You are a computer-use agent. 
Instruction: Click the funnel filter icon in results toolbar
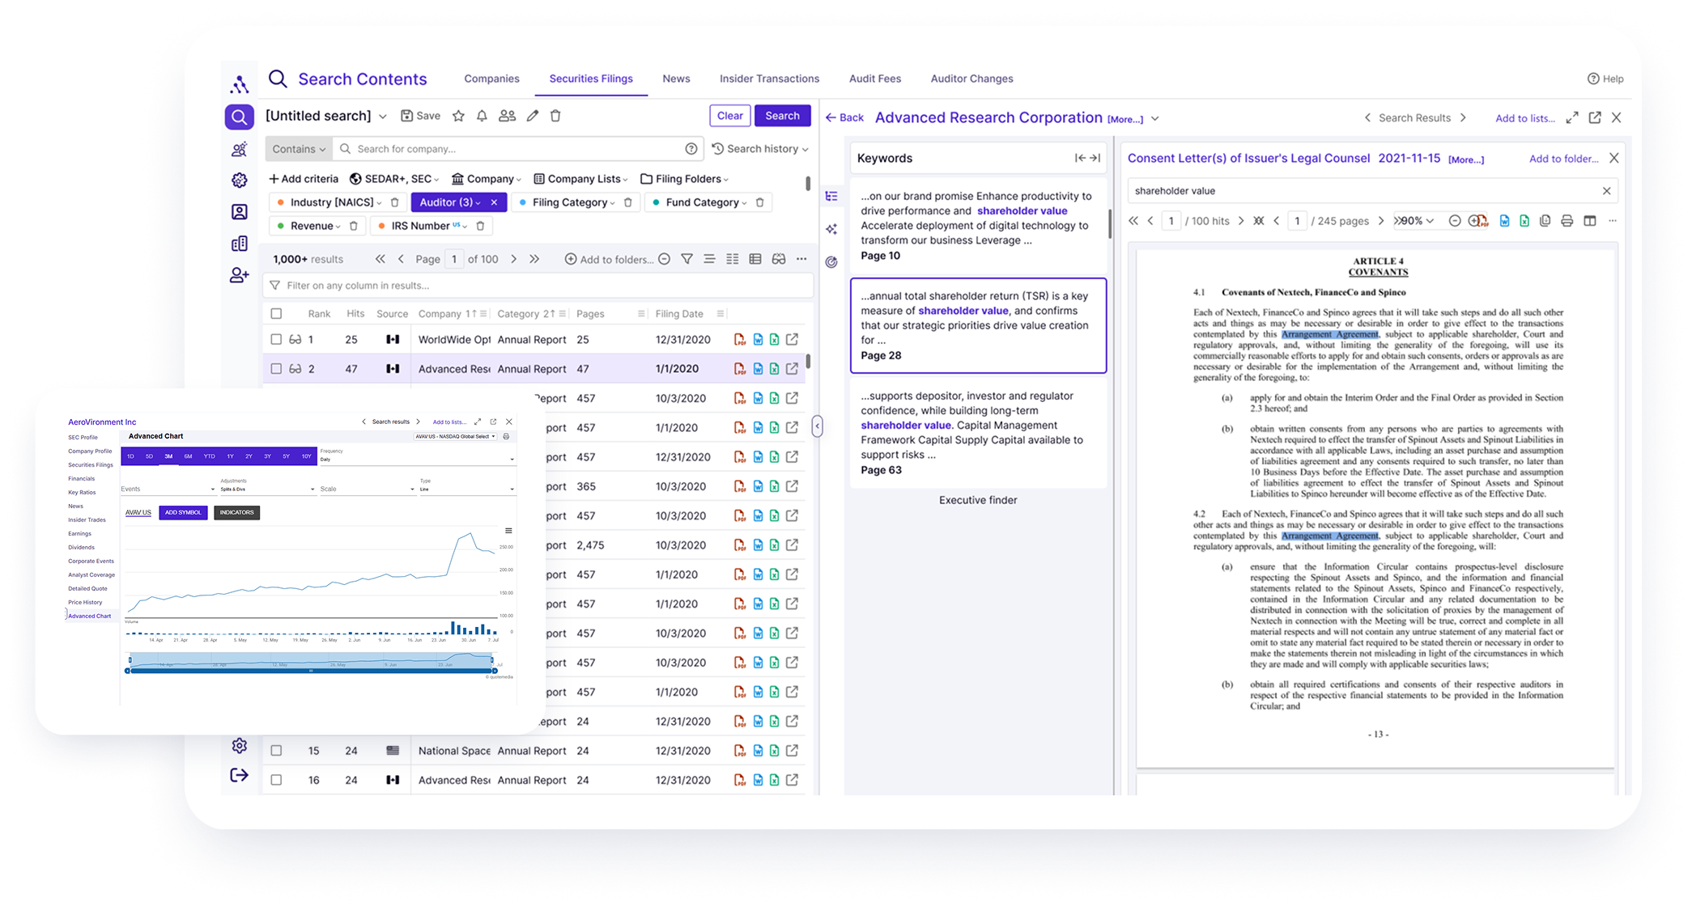point(687,259)
